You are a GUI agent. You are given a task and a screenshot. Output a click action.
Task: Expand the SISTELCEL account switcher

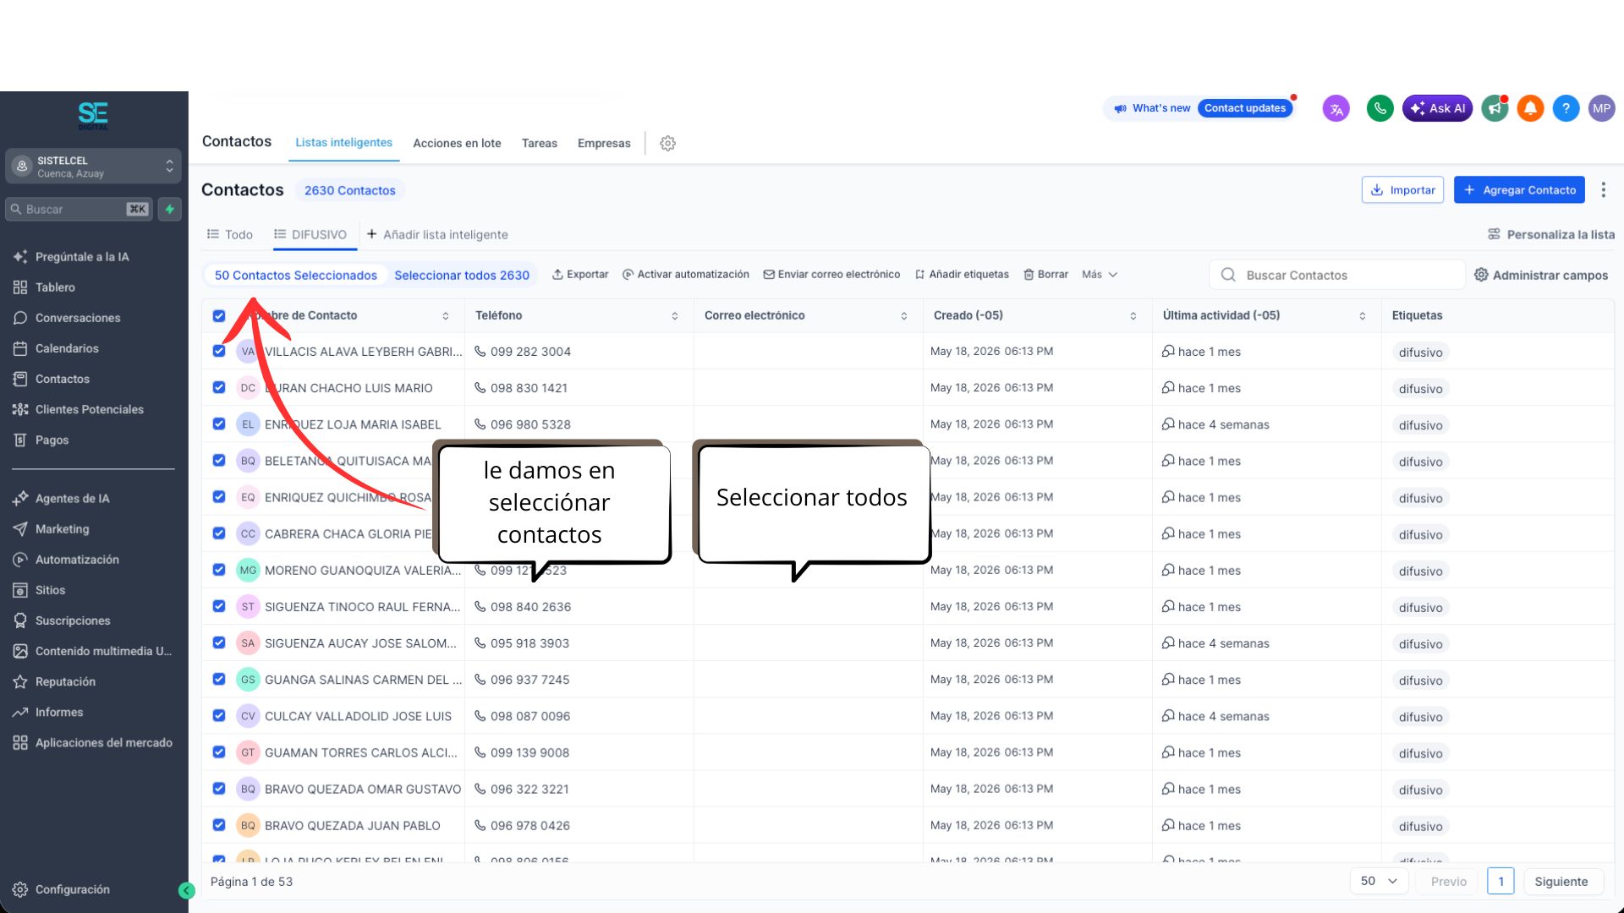(93, 167)
